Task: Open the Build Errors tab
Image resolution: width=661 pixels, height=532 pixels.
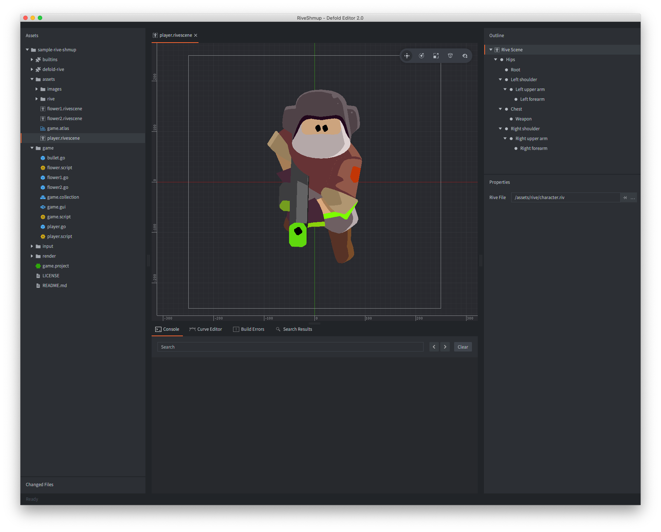Action: point(249,329)
